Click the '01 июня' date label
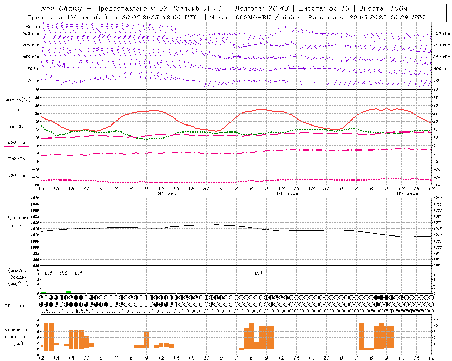452x361 pixels. coord(287,194)
